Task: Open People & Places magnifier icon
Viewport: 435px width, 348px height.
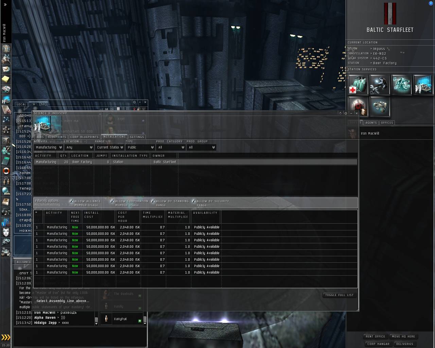Action: [x=6, y=59]
